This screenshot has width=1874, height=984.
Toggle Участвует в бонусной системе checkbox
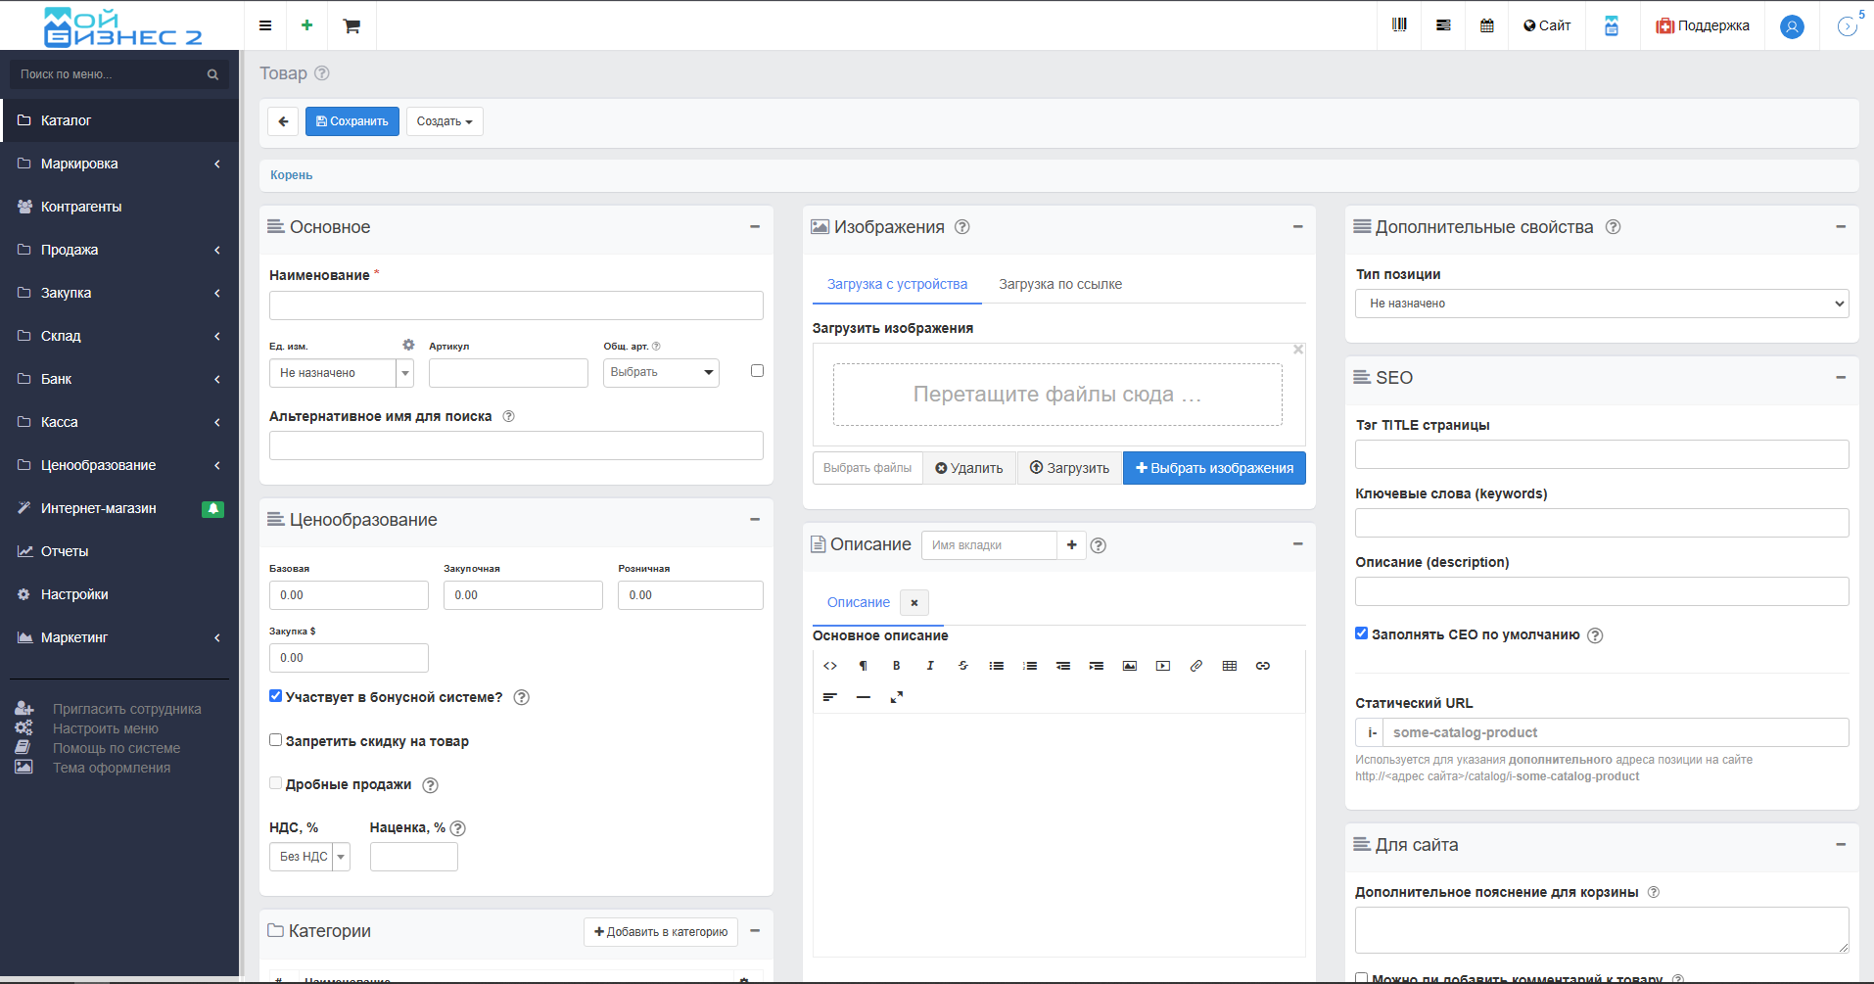tap(276, 696)
